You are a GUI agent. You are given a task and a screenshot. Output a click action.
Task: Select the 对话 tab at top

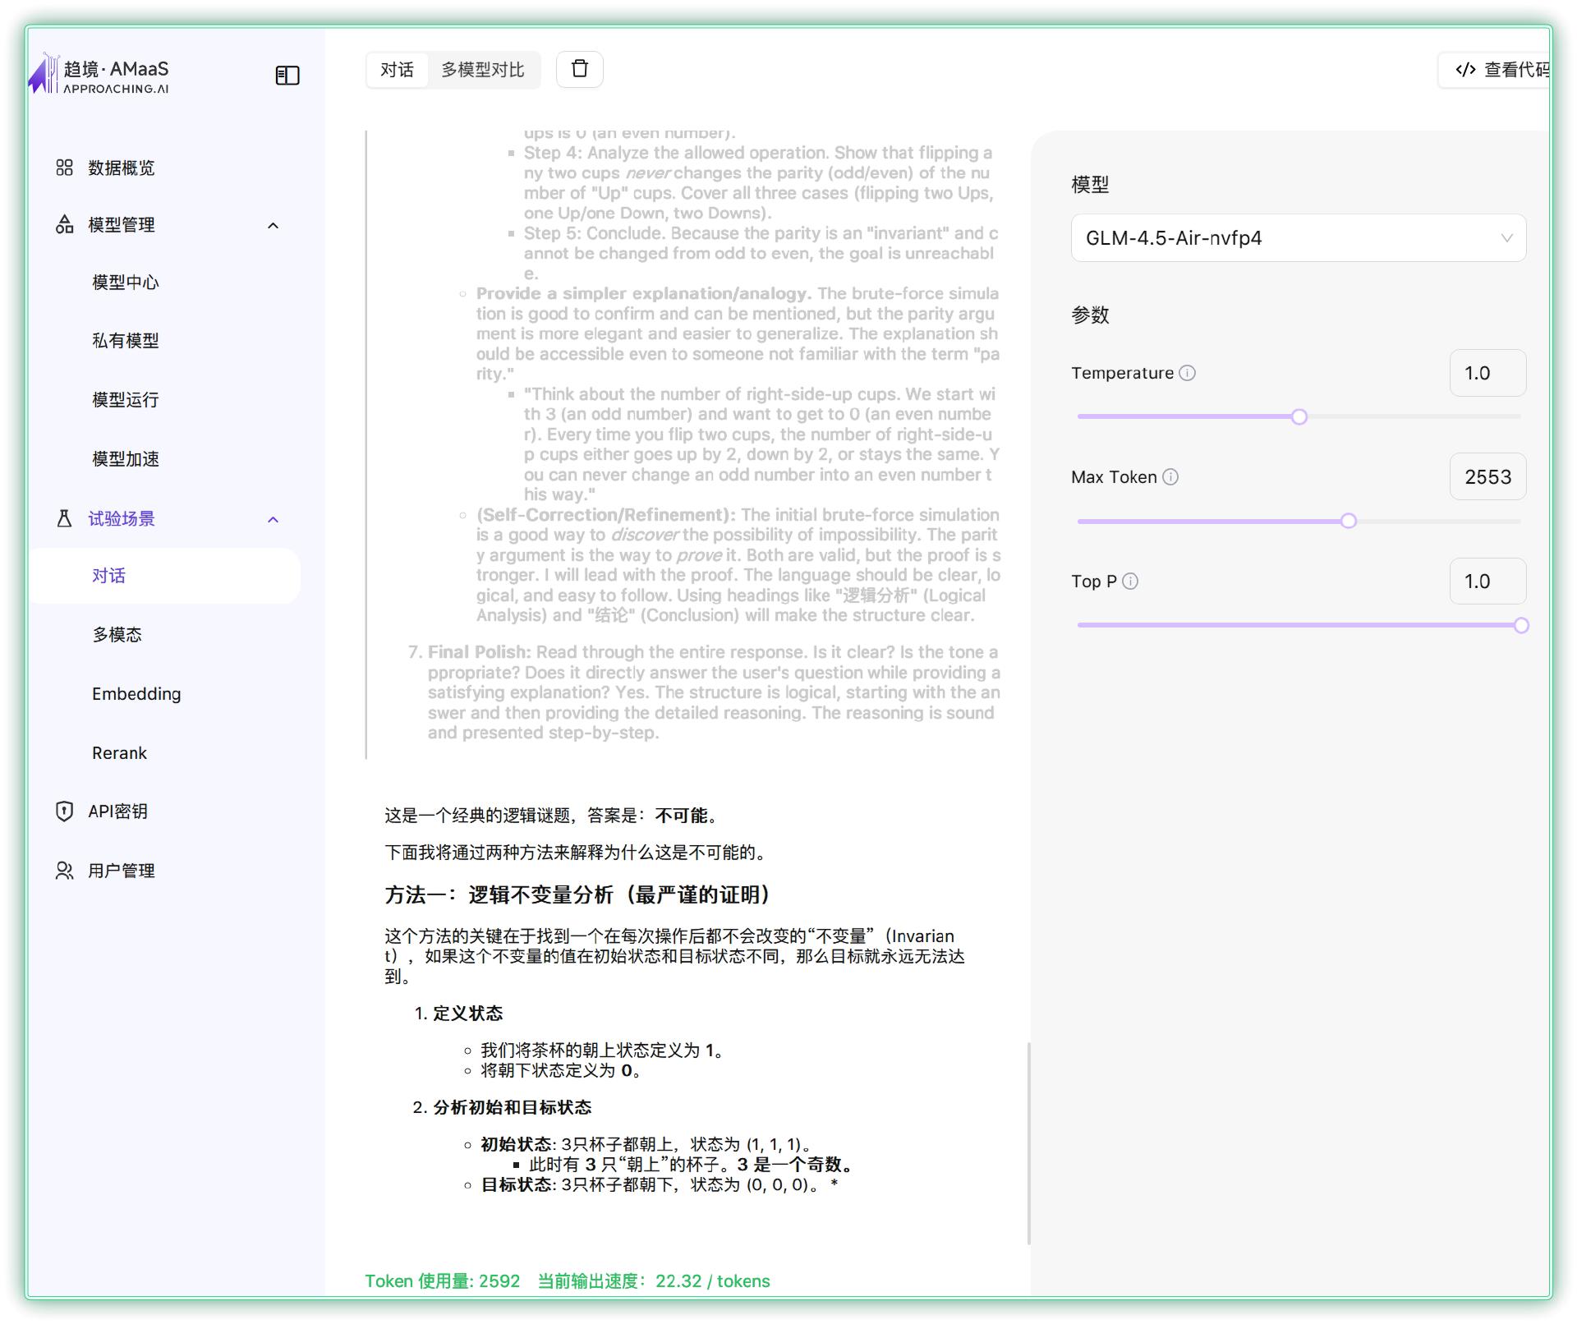397,70
